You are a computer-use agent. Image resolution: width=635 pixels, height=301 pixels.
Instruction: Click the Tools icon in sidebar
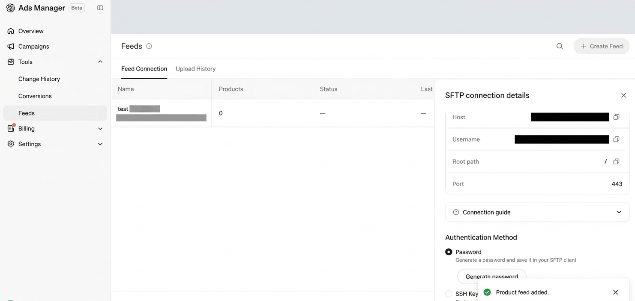pos(11,62)
